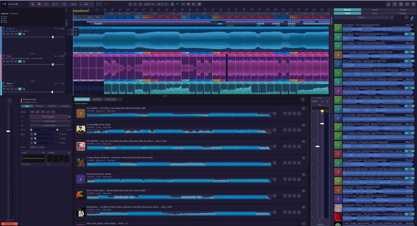Select the Samples browser tab button
The image size is (417, 226).
click(402, 13)
